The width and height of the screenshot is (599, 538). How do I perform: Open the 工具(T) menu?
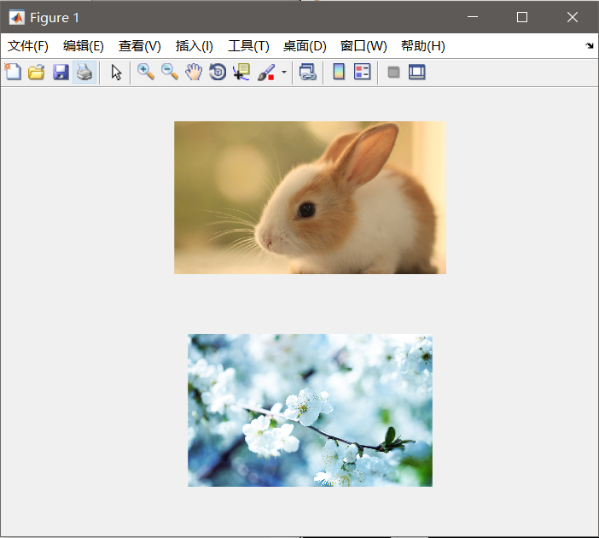click(x=248, y=46)
